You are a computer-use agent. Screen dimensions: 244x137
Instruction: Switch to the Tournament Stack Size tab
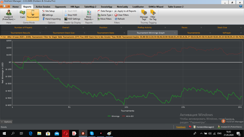(x=63, y=33)
